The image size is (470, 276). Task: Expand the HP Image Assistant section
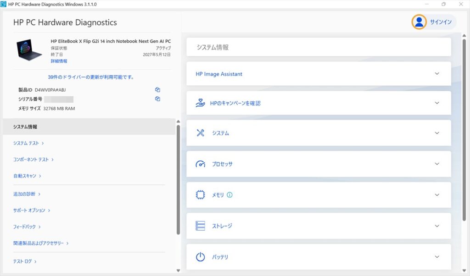tap(437, 74)
